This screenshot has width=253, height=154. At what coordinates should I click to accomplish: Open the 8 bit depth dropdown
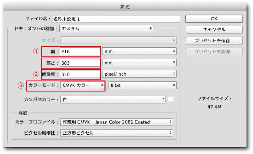pyautogui.click(x=142, y=85)
